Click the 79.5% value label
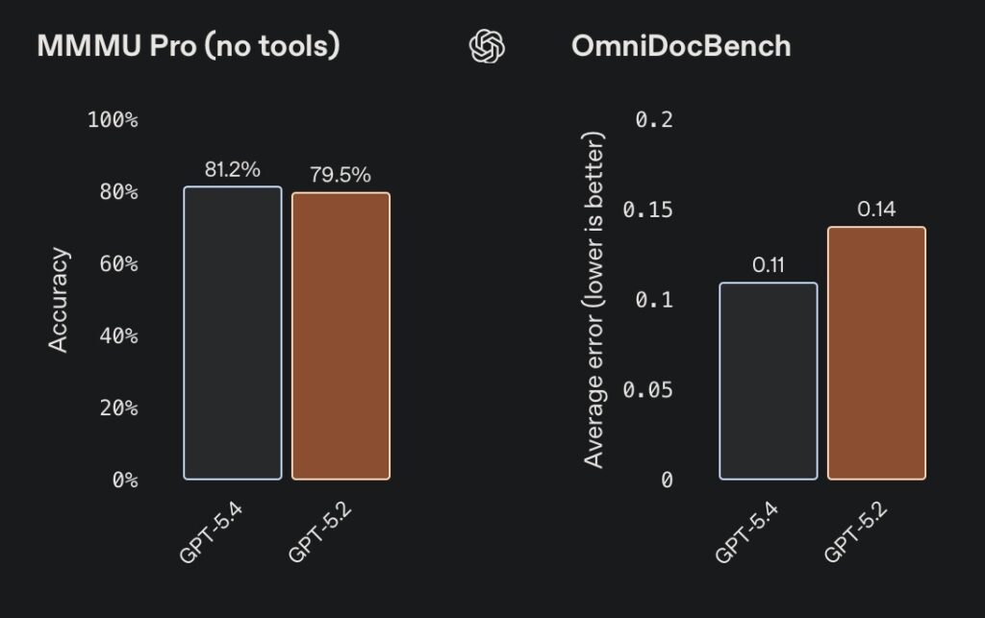This screenshot has height=618, width=985. 341,176
